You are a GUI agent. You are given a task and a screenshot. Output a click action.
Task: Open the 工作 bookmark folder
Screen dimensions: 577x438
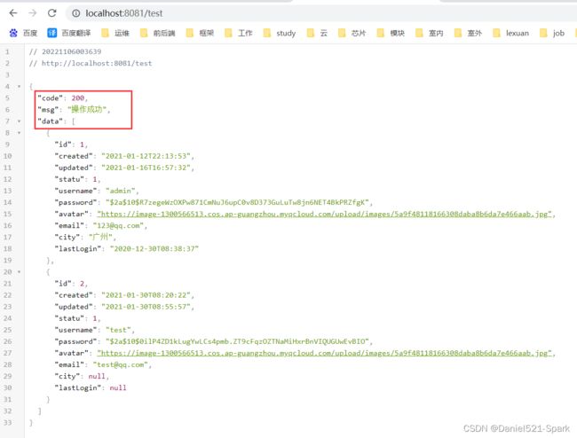click(x=239, y=33)
